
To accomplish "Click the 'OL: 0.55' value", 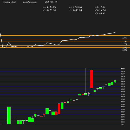I will (100, 14).
